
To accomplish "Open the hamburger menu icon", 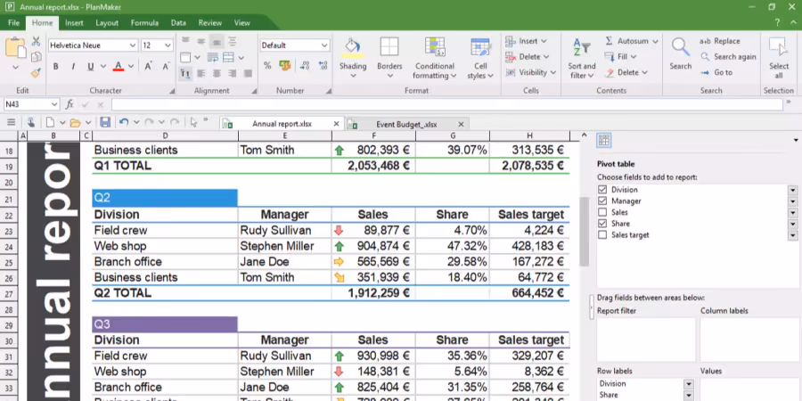I will [11, 122].
